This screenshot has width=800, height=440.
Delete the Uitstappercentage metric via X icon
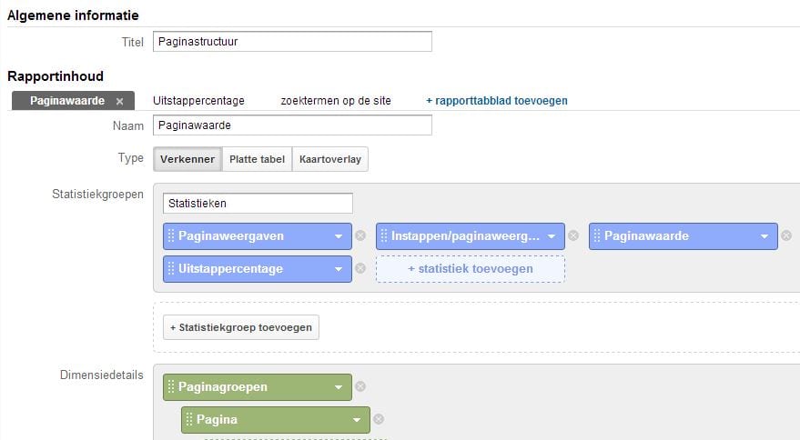(x=360, y=268)
